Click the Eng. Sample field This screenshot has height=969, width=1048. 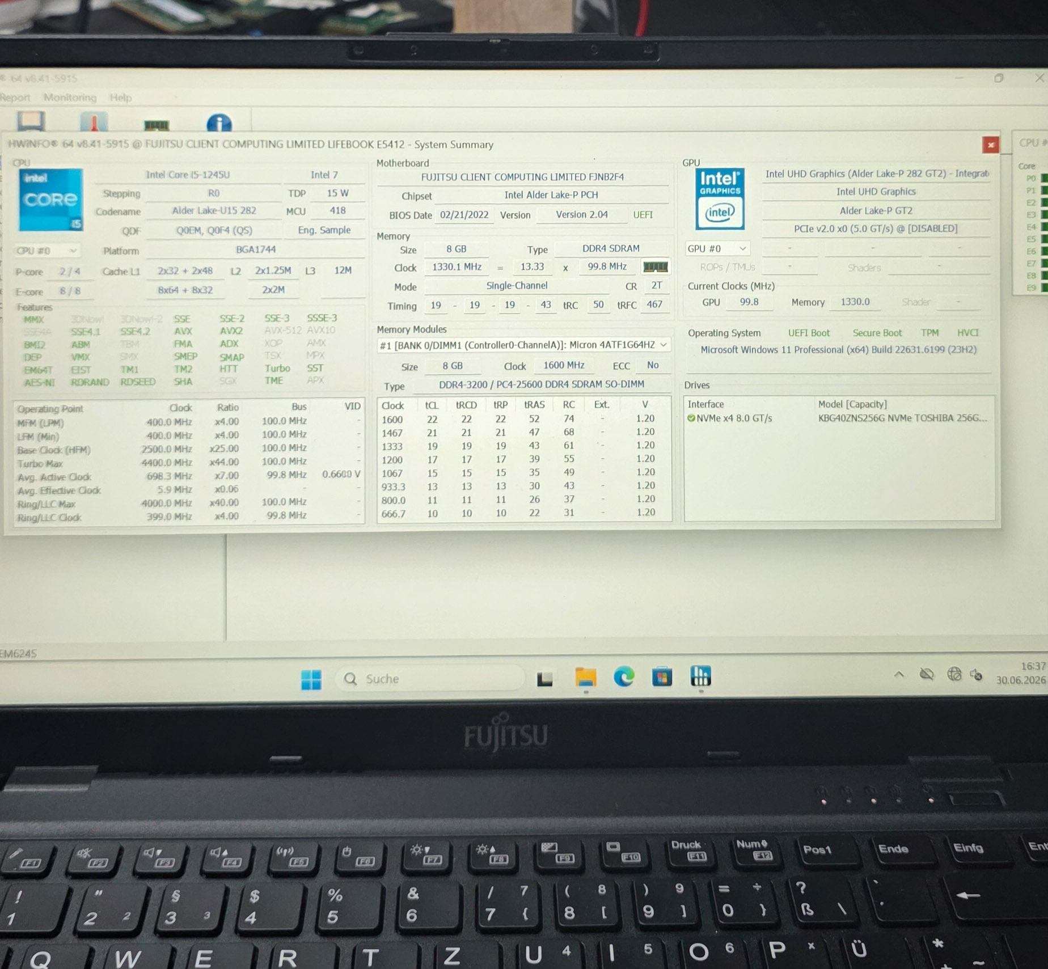pos(324,230)
